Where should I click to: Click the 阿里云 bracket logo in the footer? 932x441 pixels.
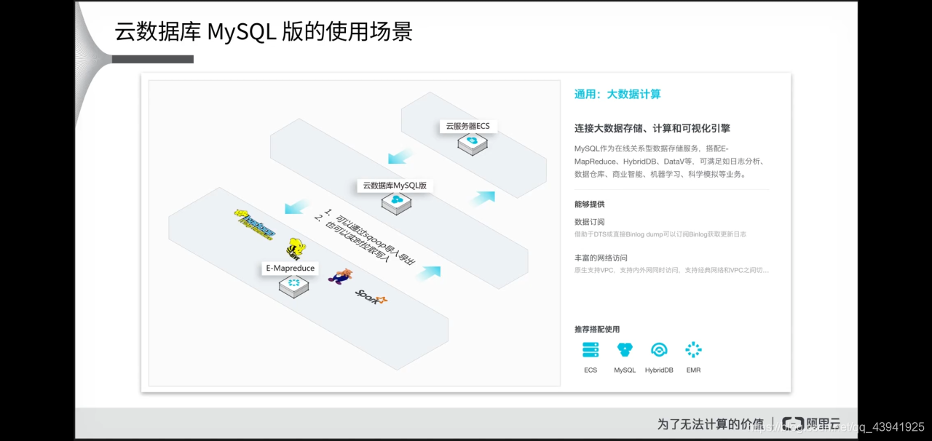[792, 424]
